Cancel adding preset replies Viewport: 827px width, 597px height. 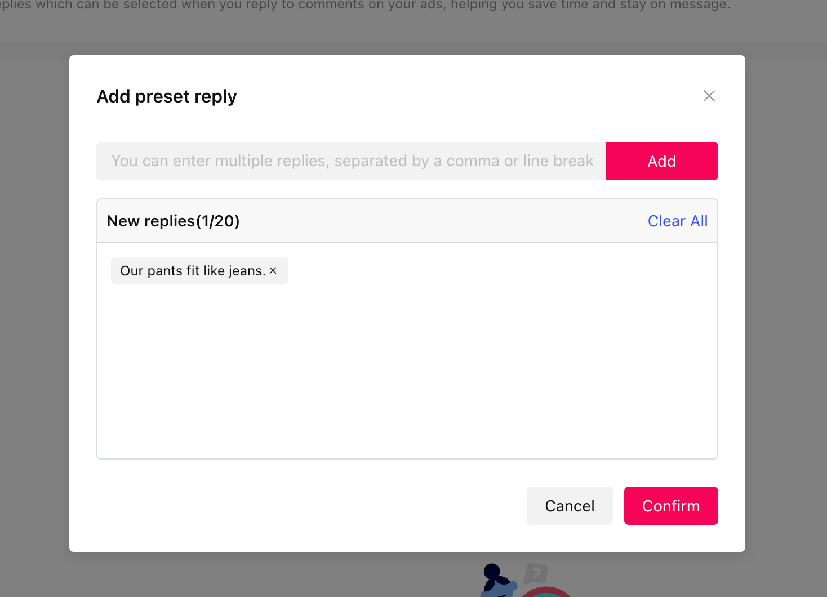(570, 506)
